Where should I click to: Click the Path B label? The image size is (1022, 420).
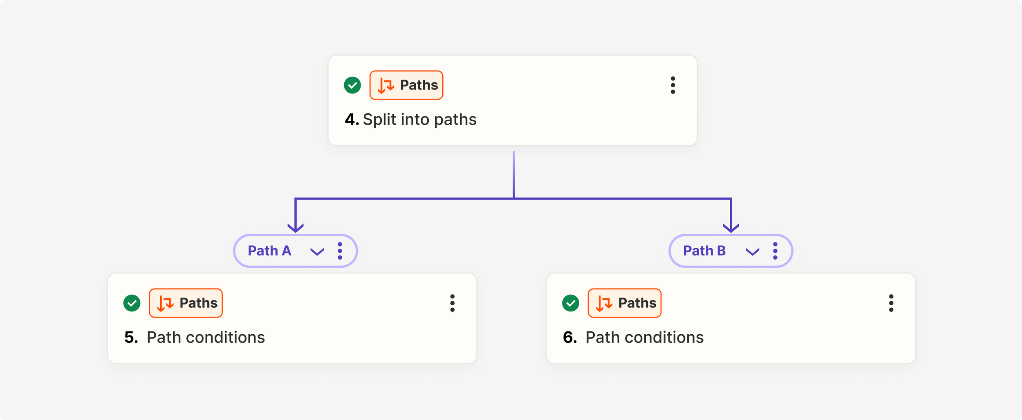[x=704, y=251]
